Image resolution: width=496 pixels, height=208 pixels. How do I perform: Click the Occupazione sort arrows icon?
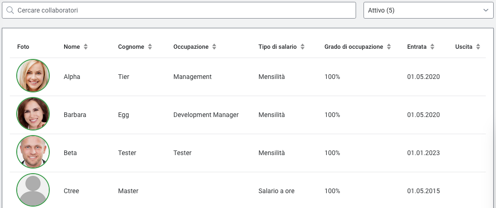coord(214,47)
